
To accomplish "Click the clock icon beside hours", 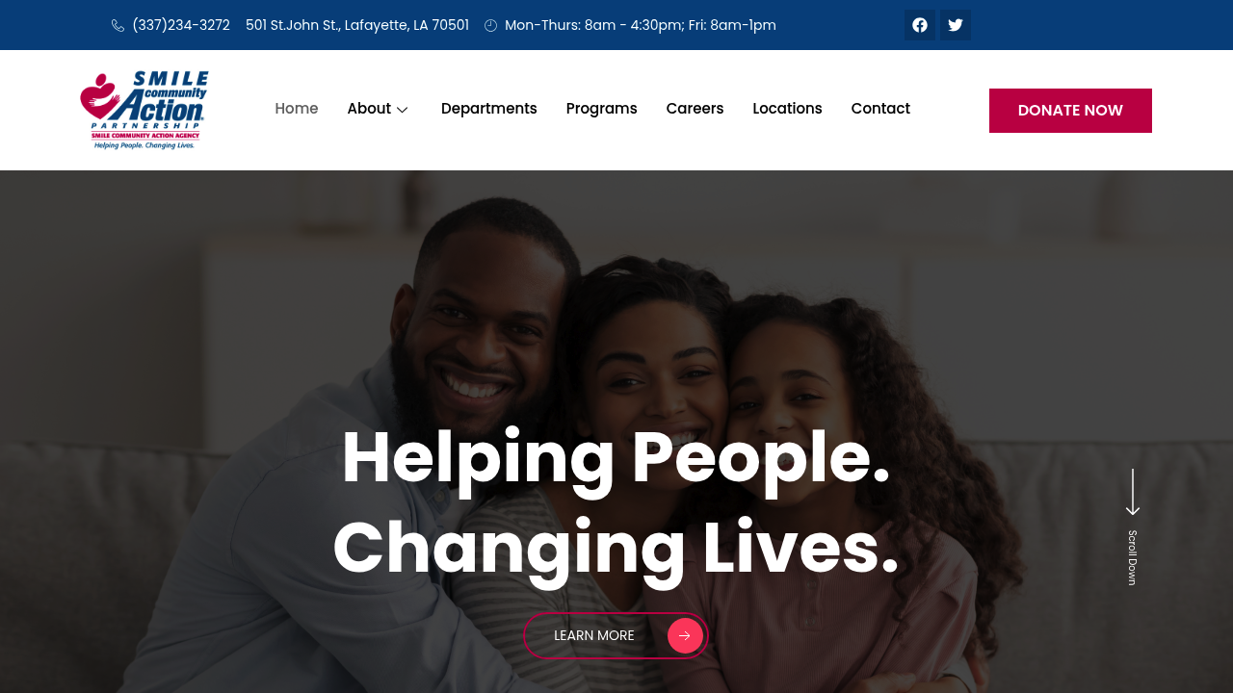I will pos(490,26).
